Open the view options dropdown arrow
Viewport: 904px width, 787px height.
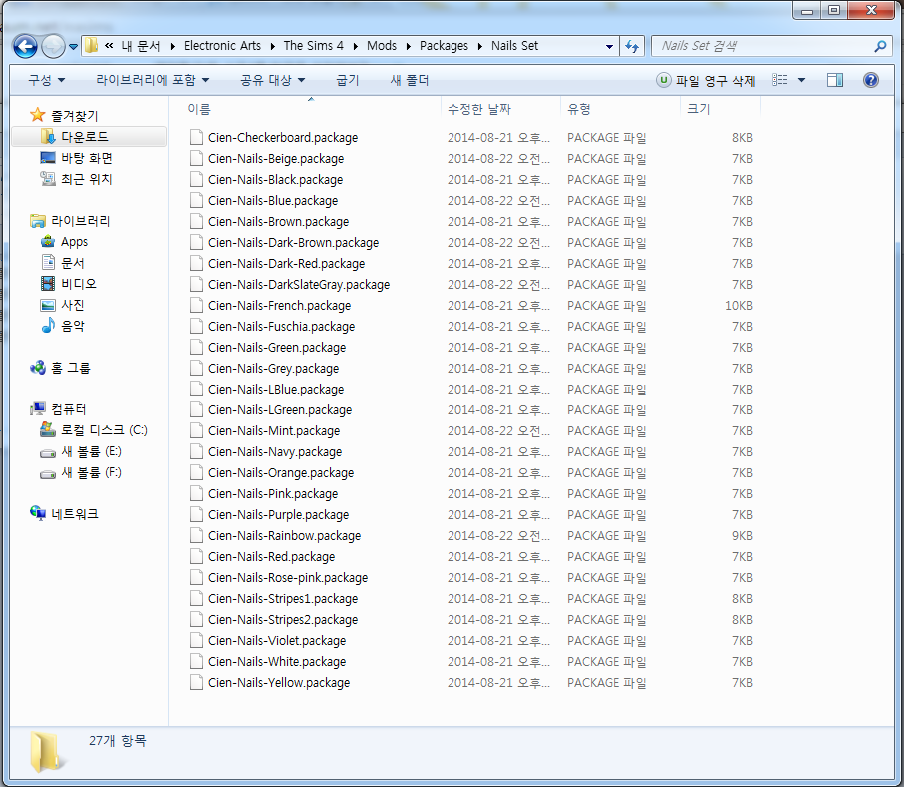[801, 80]
